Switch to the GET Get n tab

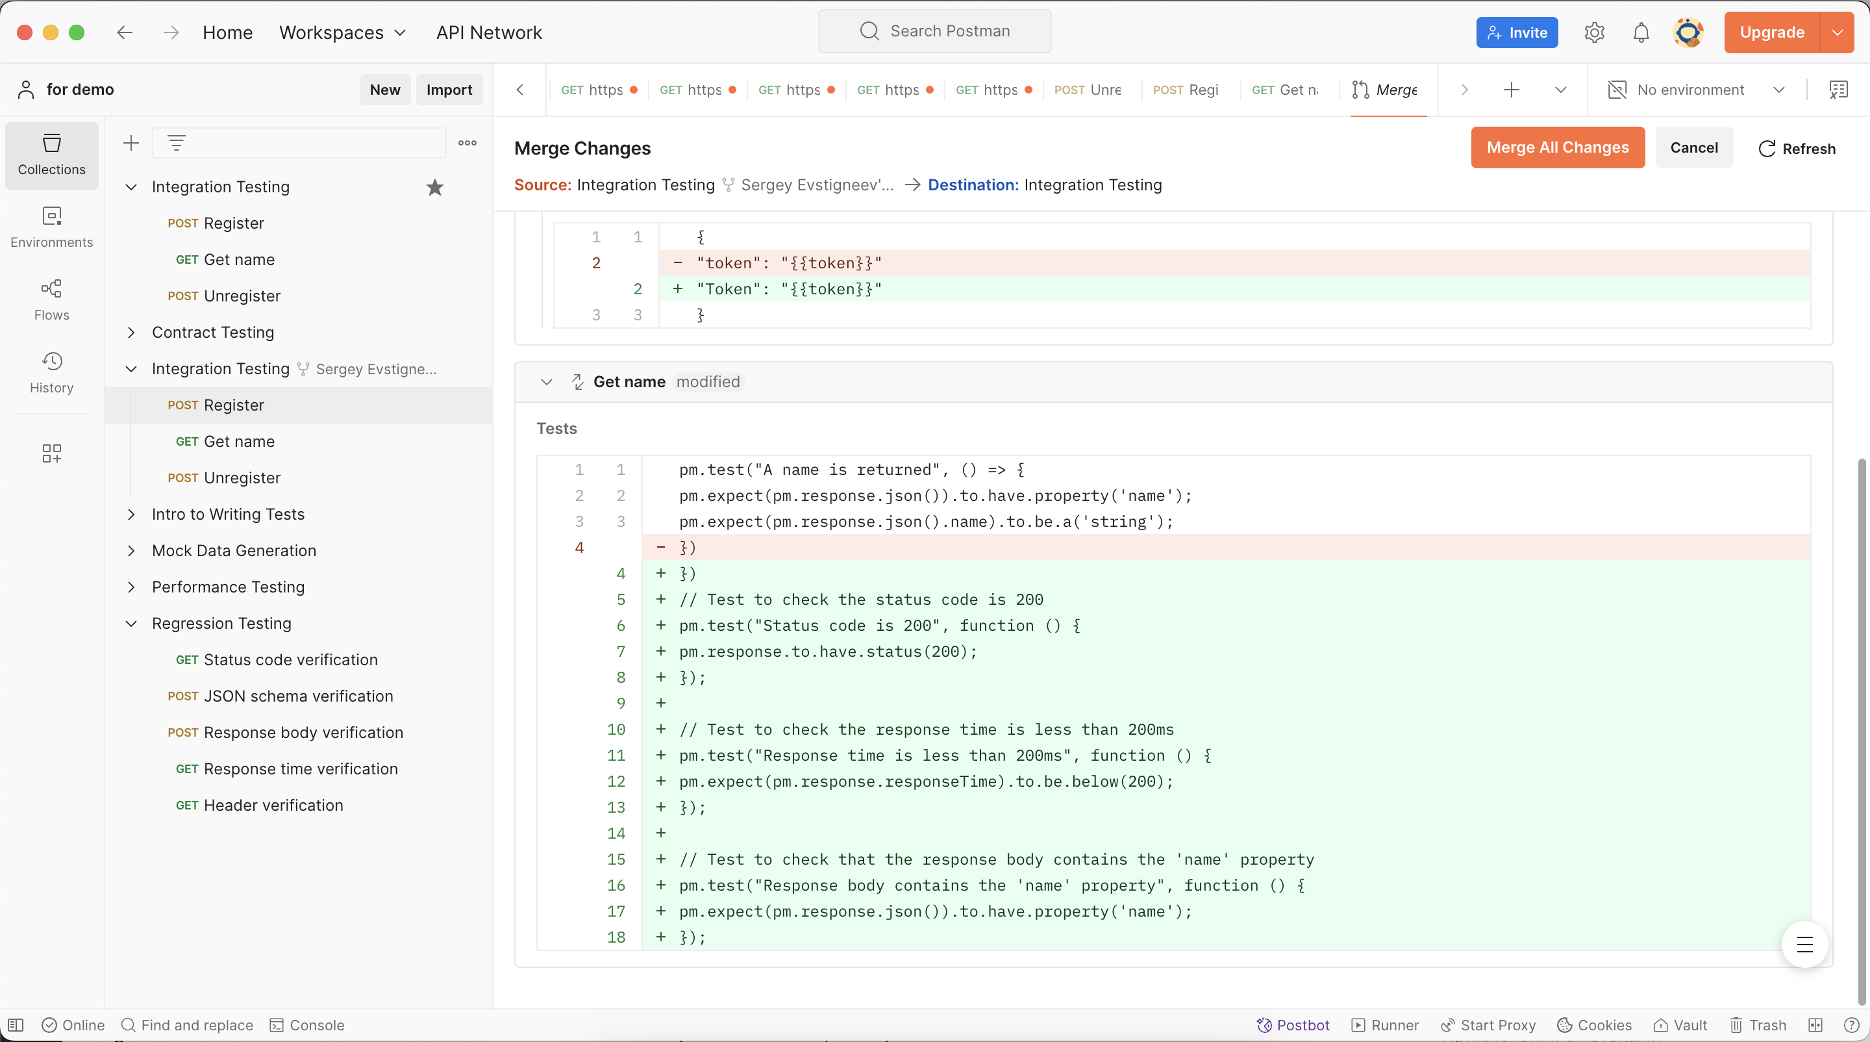pyautogui.click(x=1285, y=89)
